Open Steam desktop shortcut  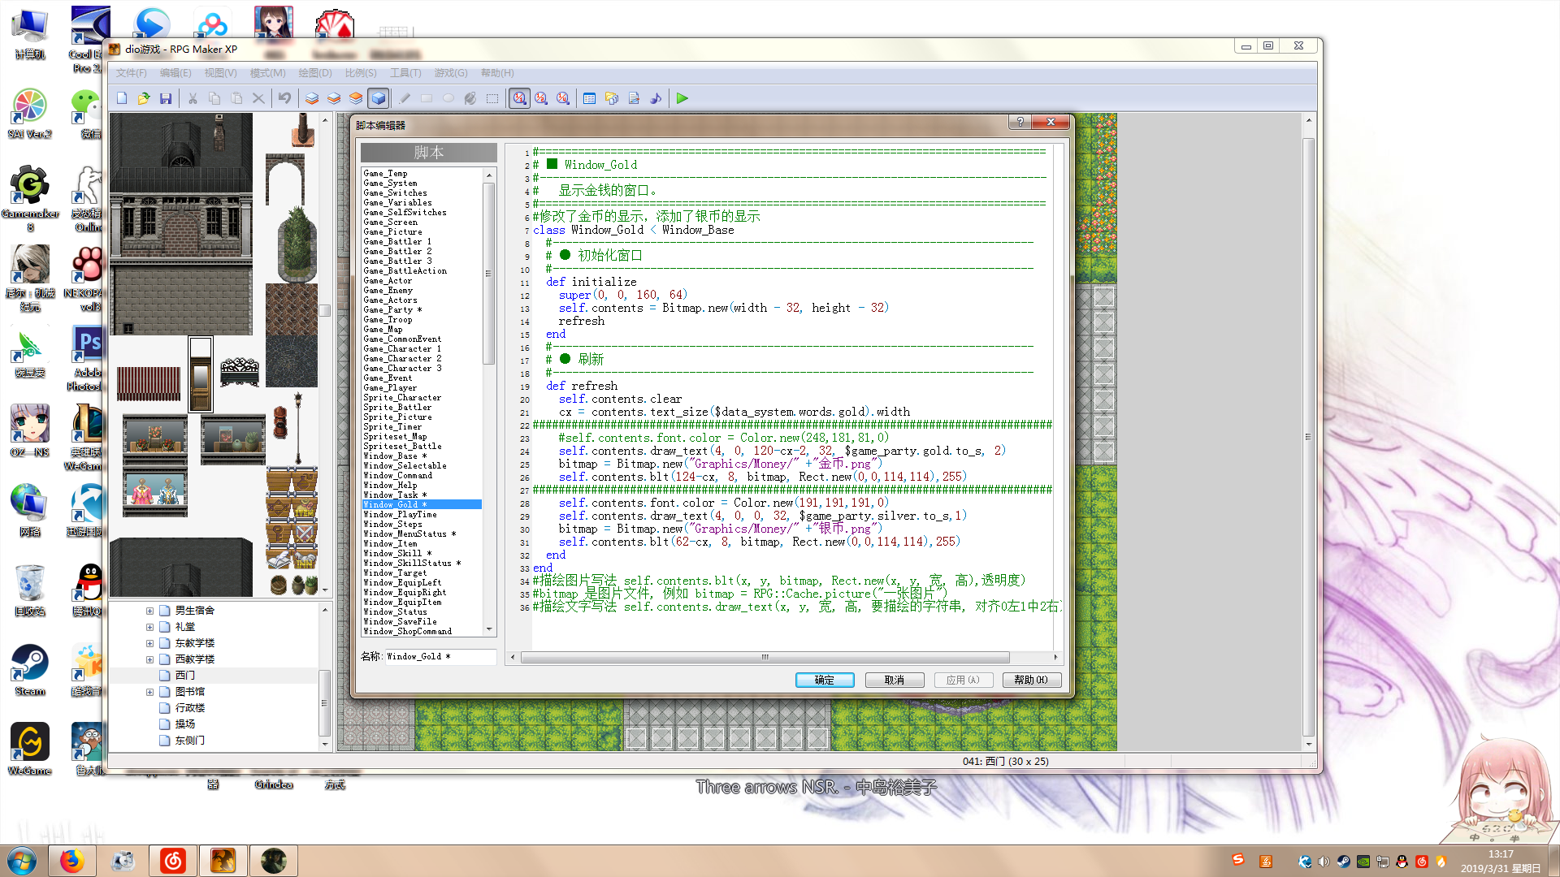pos(30,671)
